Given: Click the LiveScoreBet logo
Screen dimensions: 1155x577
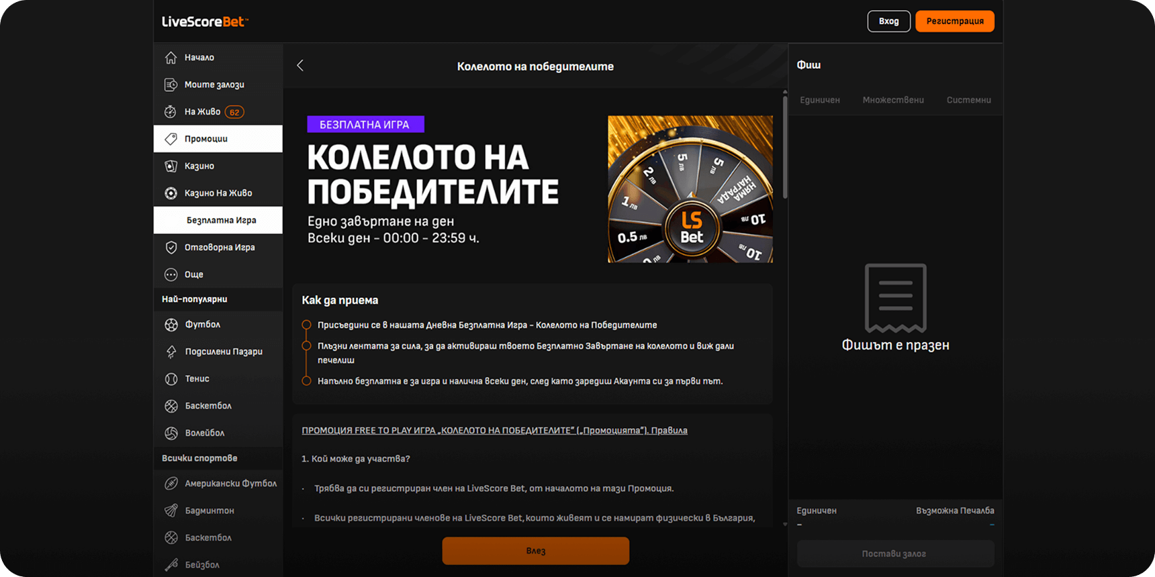Looking at the screenshot, I should (x=205, y=21).
